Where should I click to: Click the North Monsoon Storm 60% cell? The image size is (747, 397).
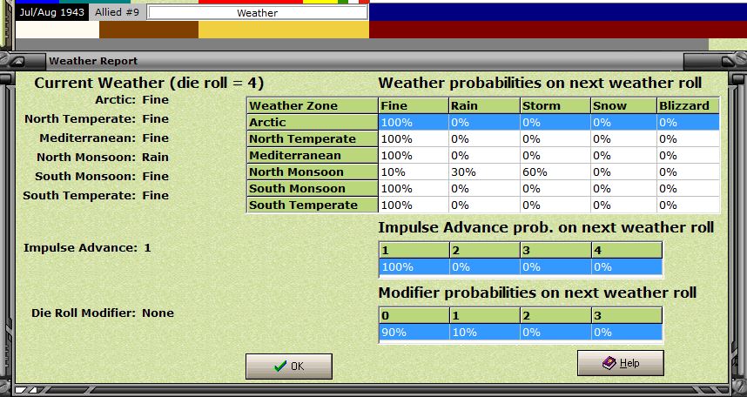point(555,172)
